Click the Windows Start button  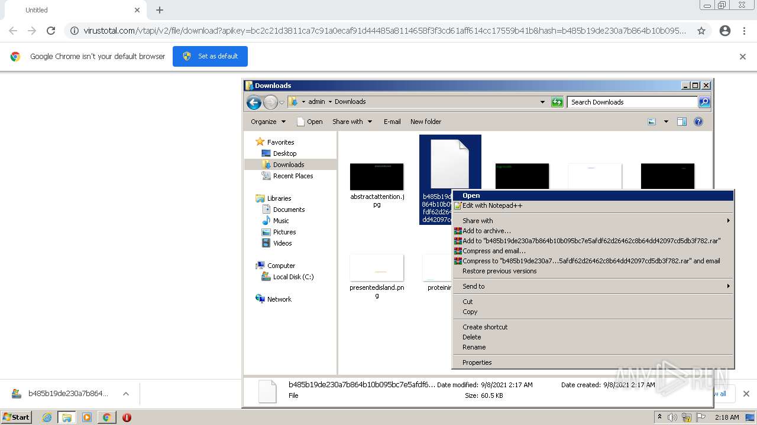click(17, 417)
